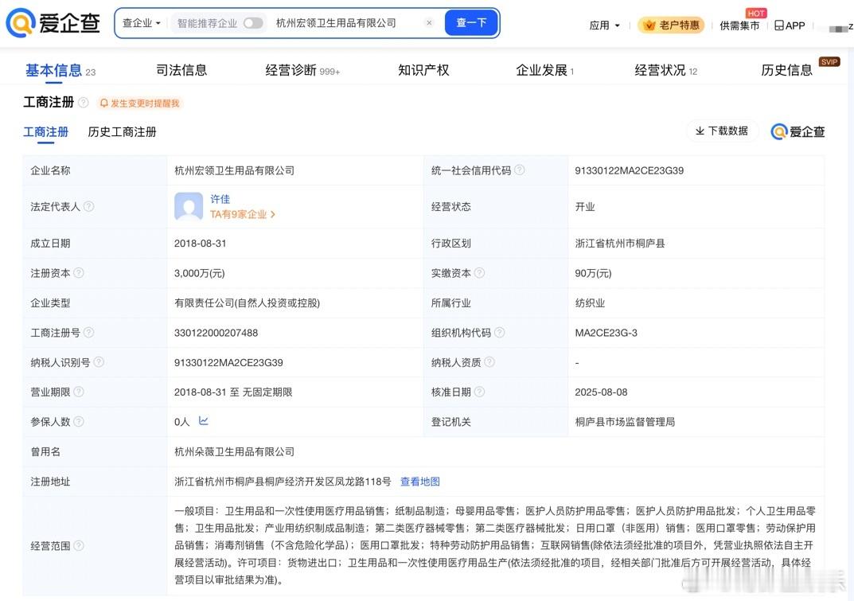The image size is (854, 601).
Task: Click the 爱企查 logo beside 下载数据
Action: [797, 131]
